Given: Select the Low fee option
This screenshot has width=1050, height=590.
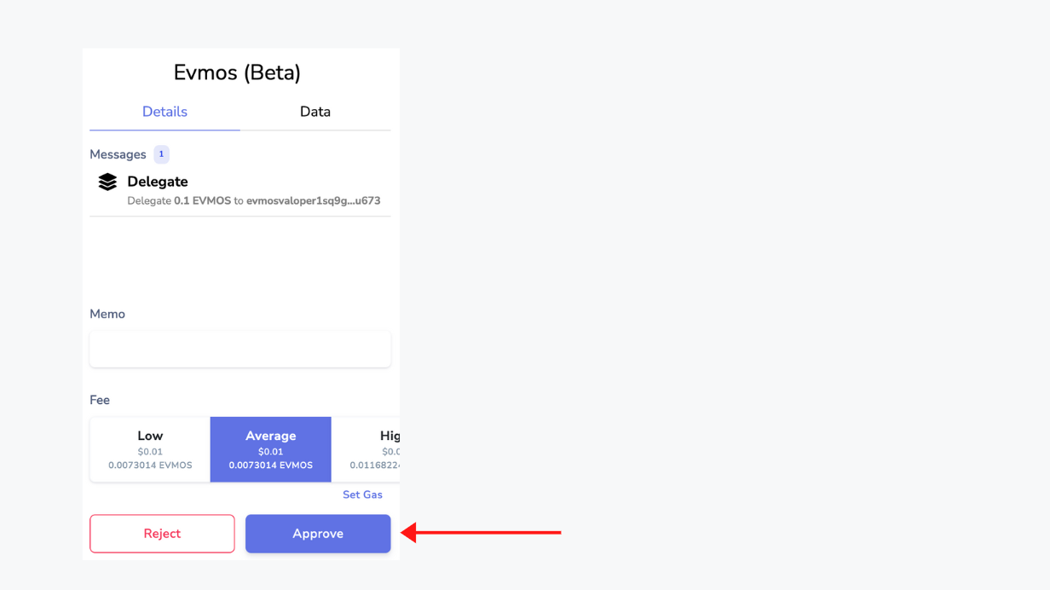Looking at the screenshot, I should click(x=150, y=449).
